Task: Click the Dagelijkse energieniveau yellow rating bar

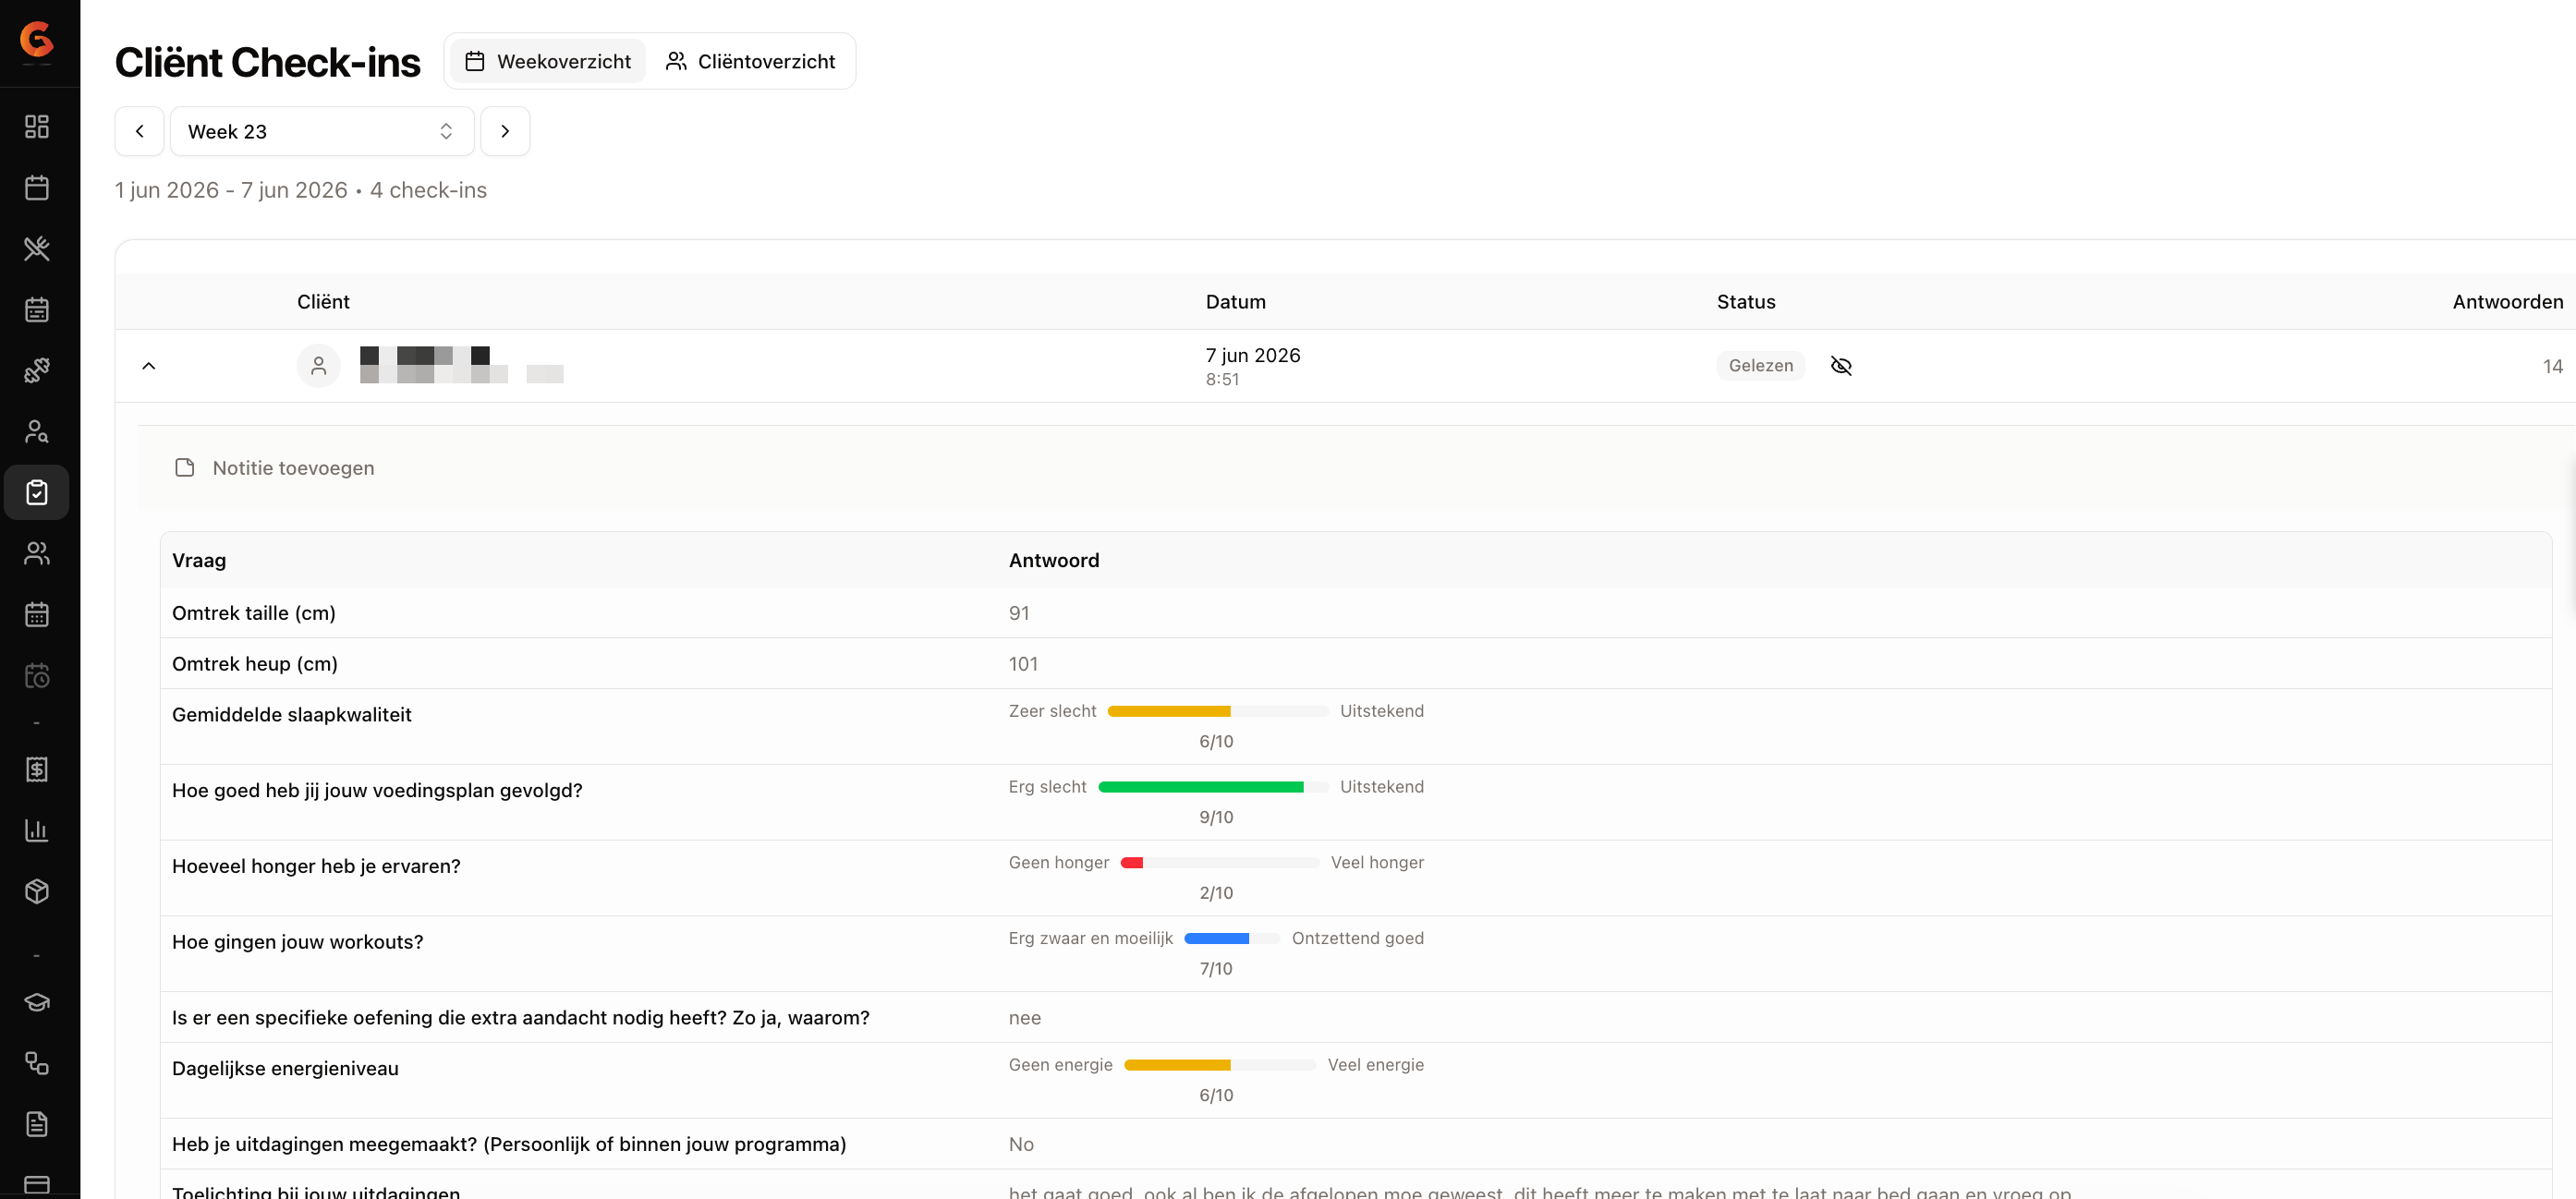Action: [1220, 1065]
